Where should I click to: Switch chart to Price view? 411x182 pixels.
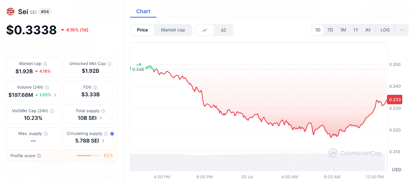click(x=142, y=30)
